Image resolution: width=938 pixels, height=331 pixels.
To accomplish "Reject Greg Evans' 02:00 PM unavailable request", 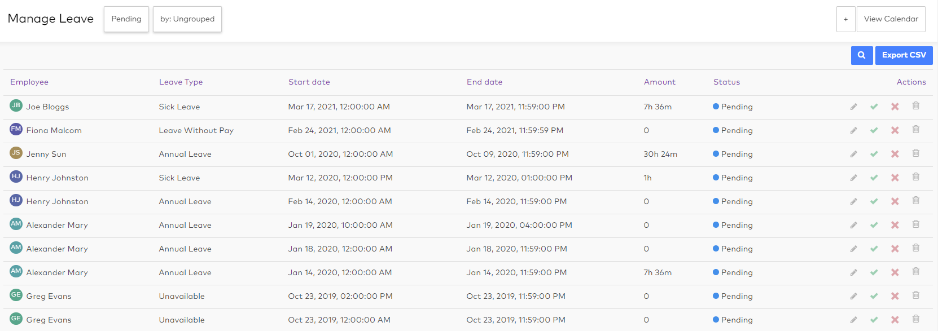I will point(895,296).
